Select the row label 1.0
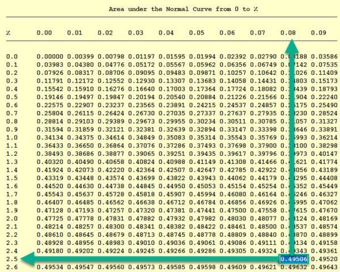340x272 pixels. tap(12, 137)
